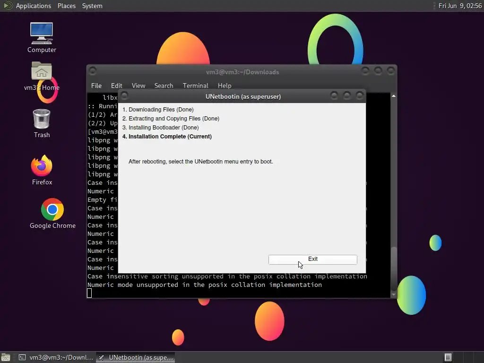Click the UNetbootin (as superuser) title bar
484x363 pixels.
coord(243,96)
